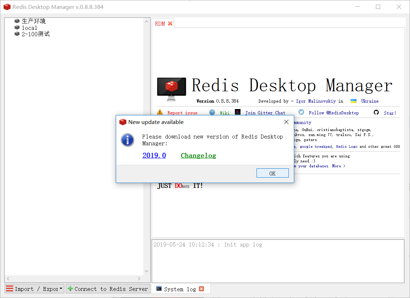This screenshot has height=298, width=410.
Task: Click the GitHub octocat icon
Action: point(376,112)
